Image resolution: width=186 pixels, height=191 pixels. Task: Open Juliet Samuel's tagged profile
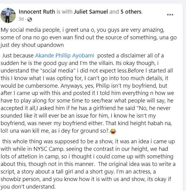point(91,12)
